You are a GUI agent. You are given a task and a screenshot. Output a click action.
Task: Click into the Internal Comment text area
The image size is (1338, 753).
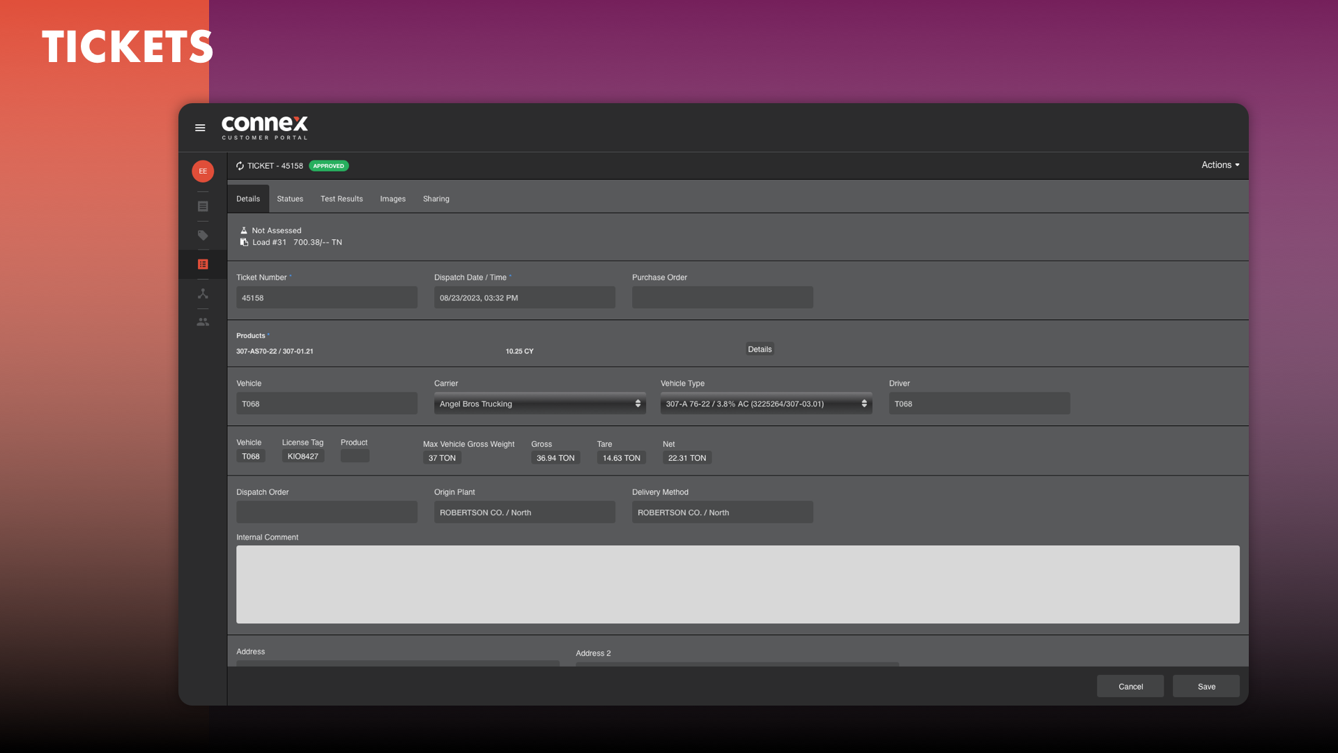point(738,584)
